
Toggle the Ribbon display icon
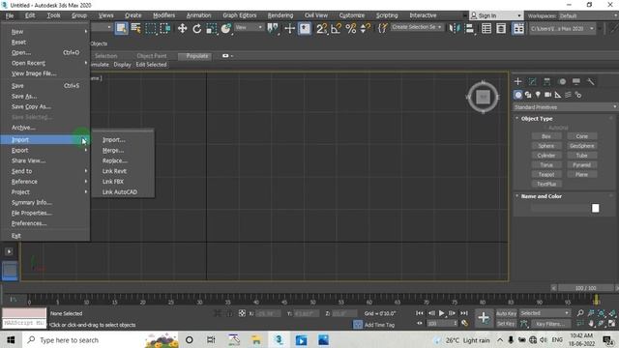pos(518,28)
